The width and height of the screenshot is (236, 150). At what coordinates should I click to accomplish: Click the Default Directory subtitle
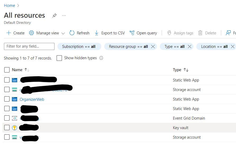pyautogui.click(x=17, y=22)
